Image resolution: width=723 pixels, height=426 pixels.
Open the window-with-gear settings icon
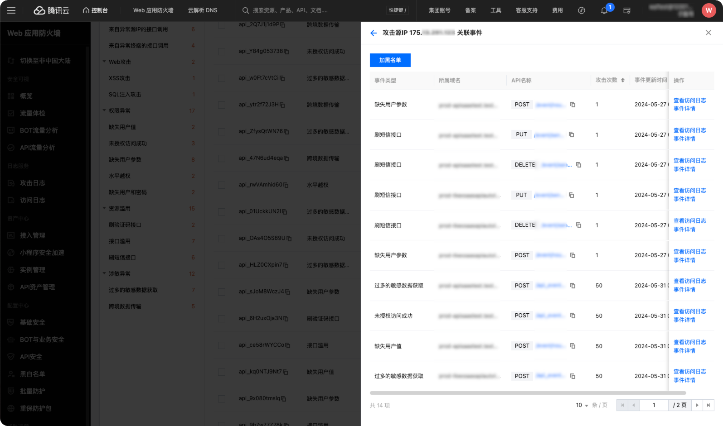coord(627,10)
